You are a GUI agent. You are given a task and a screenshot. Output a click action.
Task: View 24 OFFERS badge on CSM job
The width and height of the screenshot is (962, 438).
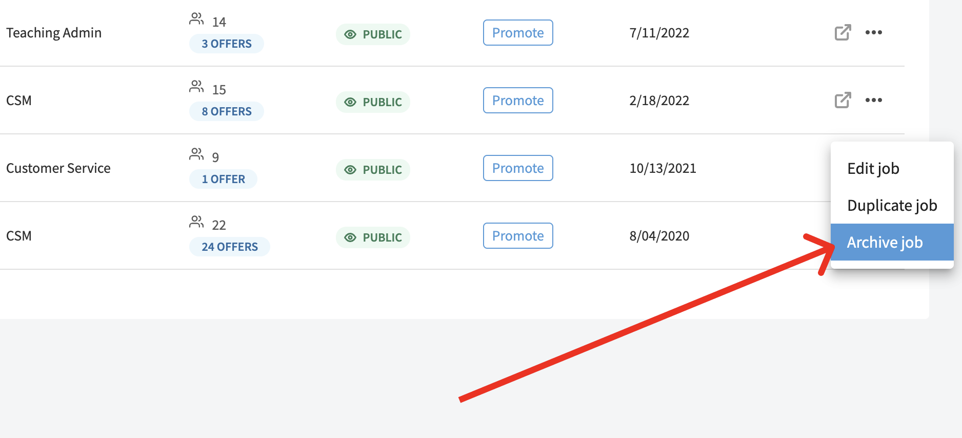(230, 247)
